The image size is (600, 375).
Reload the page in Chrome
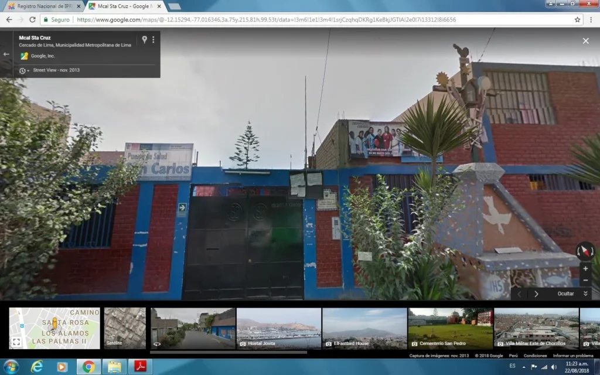(x=33, y=19)
